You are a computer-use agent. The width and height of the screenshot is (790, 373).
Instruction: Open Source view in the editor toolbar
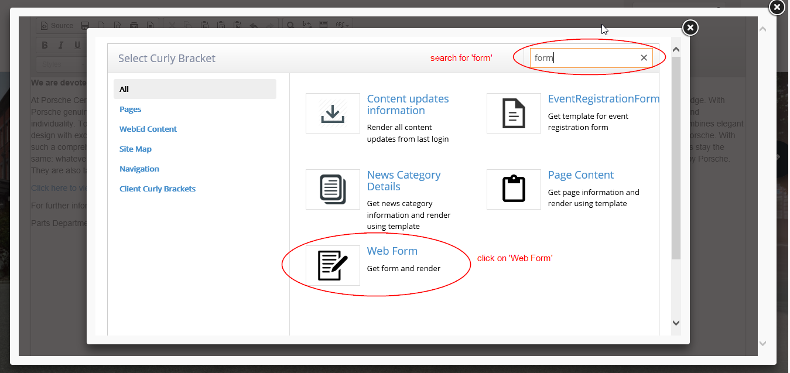pos(56,25)
